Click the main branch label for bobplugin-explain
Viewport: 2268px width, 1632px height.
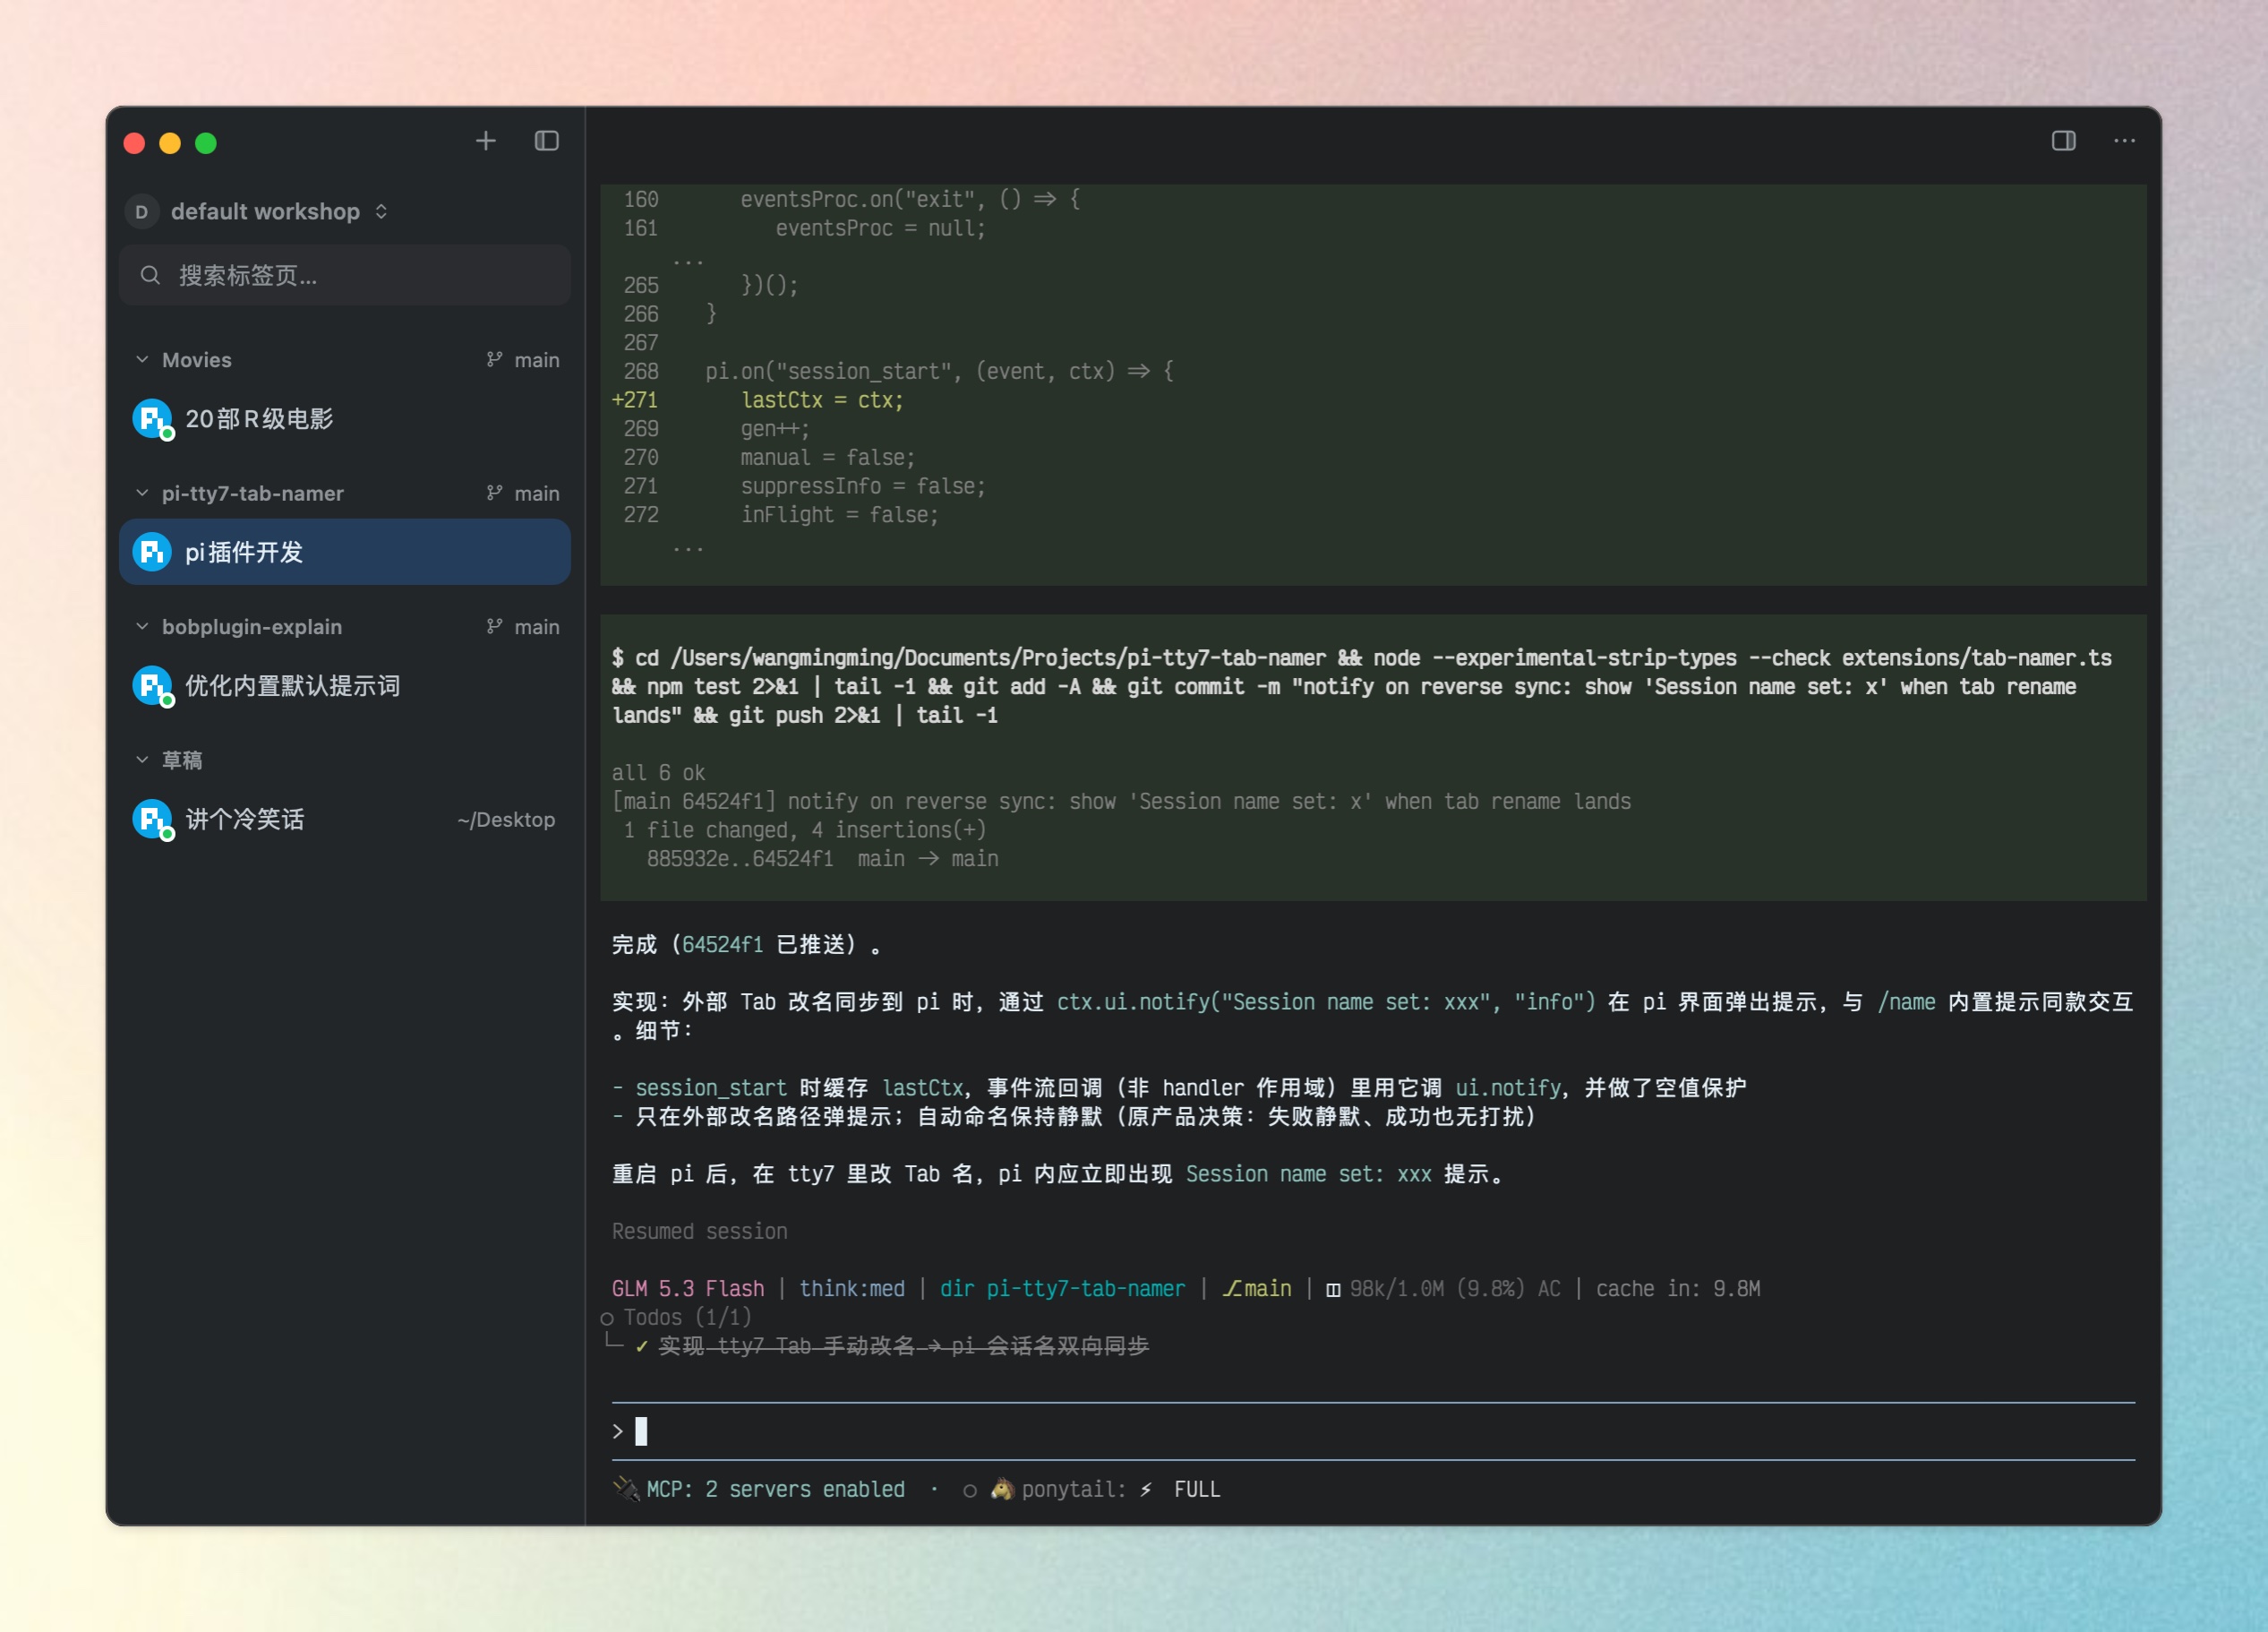[x=523, y=626]
